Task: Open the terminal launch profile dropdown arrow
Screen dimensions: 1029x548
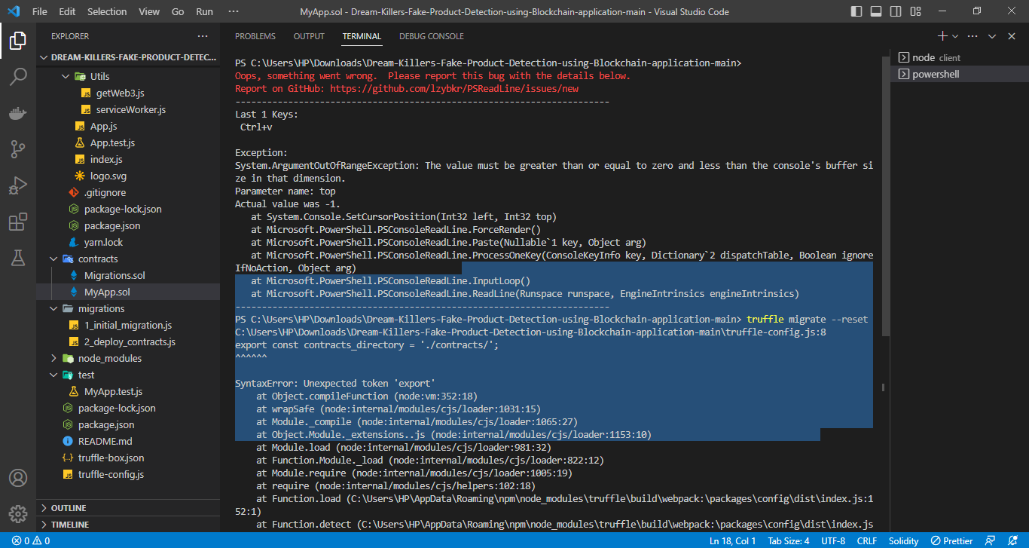Action: tap(955, 36)
